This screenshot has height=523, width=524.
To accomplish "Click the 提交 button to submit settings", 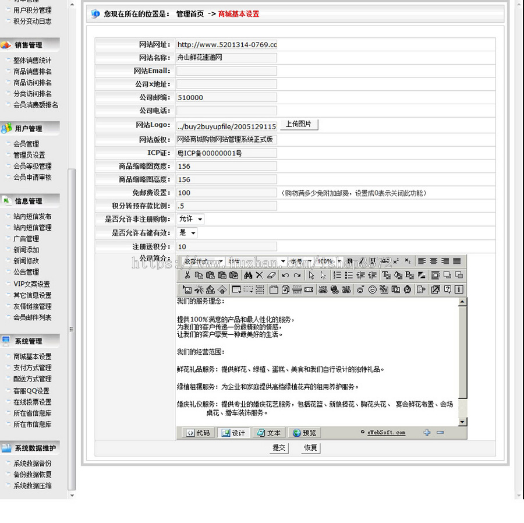I will tap(278, 448).
